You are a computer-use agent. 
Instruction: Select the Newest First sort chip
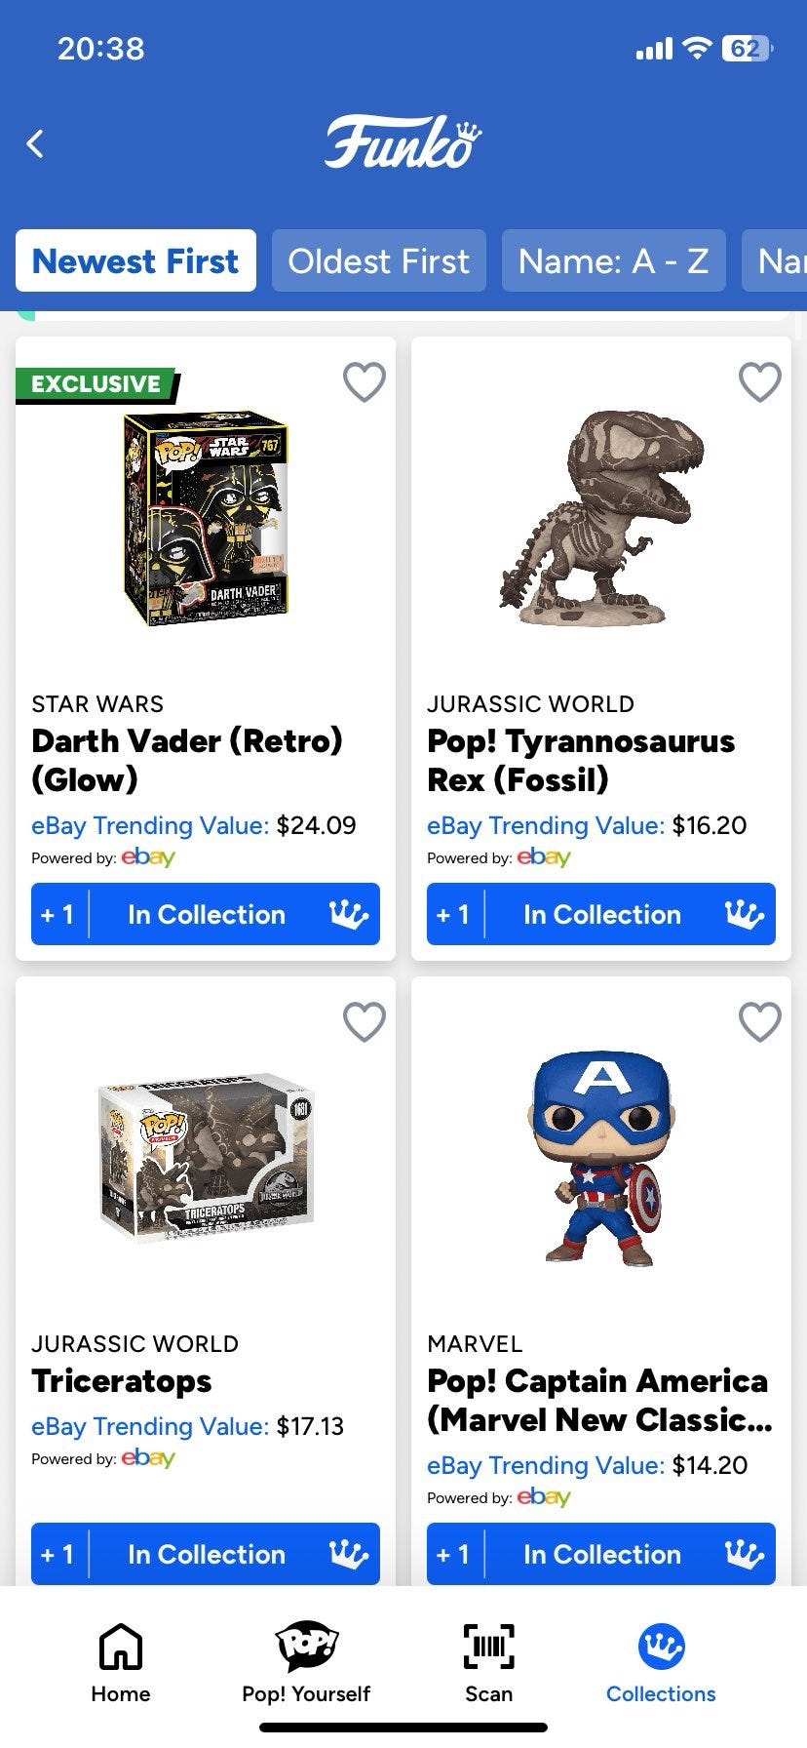(x=135, y=260)
